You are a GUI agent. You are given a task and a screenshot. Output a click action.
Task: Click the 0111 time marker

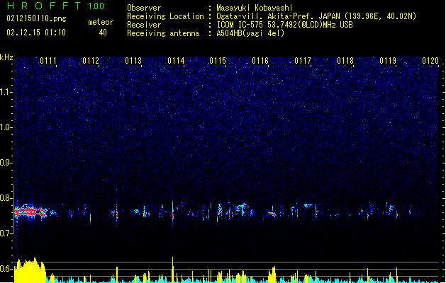(48, 61)
